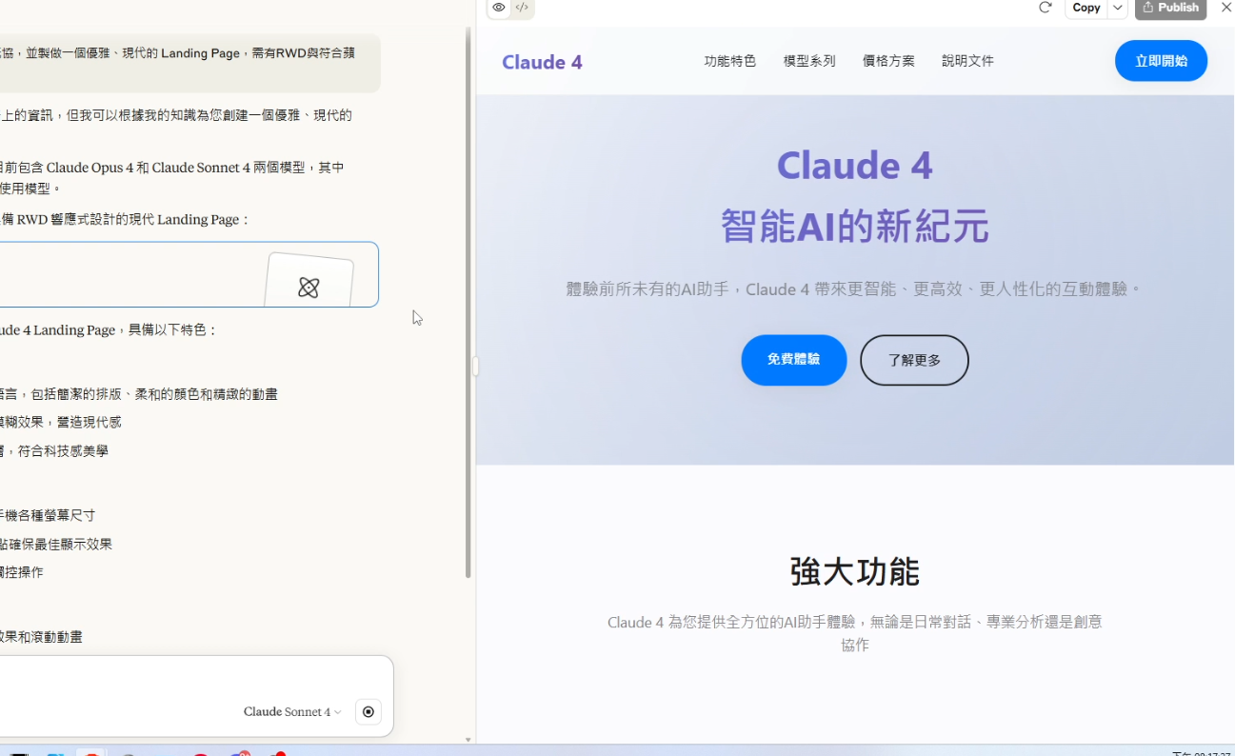Open the Claude Sonnet 4 model selector
The image size is (1235, 756).
[292, 711]
